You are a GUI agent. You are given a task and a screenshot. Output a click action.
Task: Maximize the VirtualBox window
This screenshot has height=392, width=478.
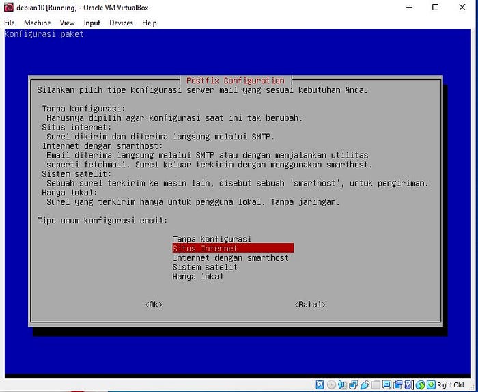pos(436,8)
